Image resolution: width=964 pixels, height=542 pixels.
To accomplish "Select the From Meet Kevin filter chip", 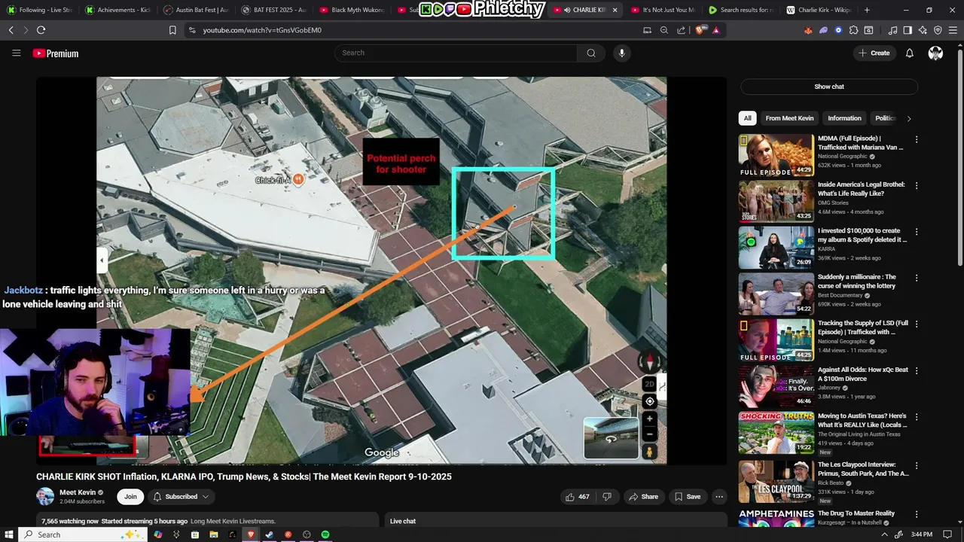I will [789, 118].
